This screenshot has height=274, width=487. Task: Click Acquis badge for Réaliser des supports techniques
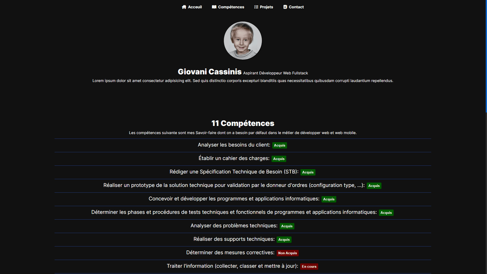[284, 240]
